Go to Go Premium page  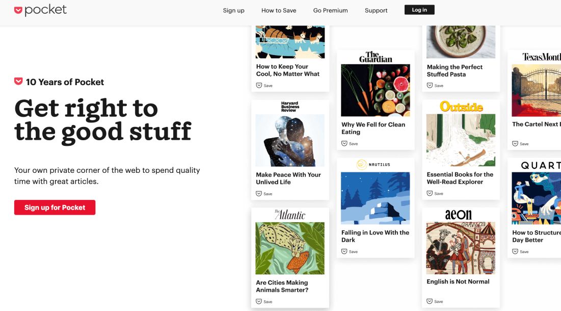point(330,10)
